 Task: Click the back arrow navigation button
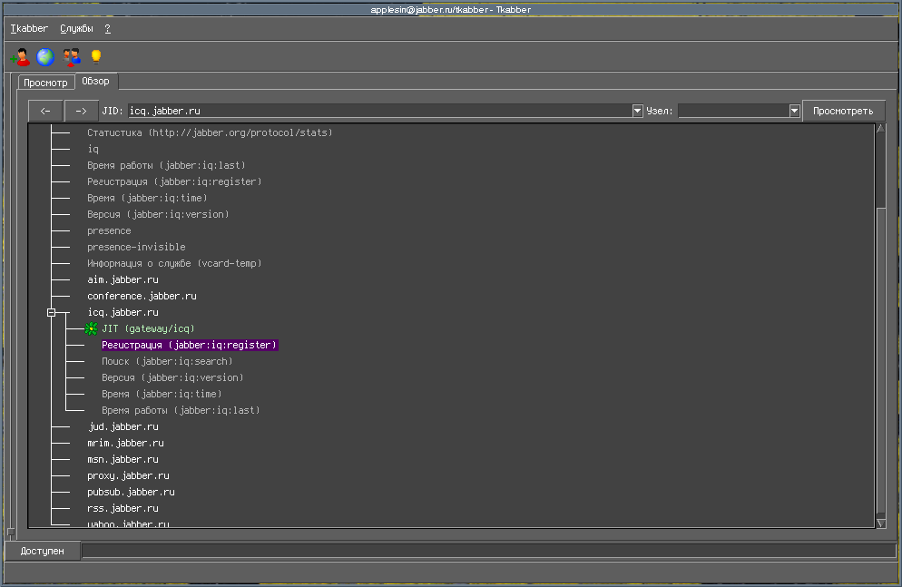45,111
